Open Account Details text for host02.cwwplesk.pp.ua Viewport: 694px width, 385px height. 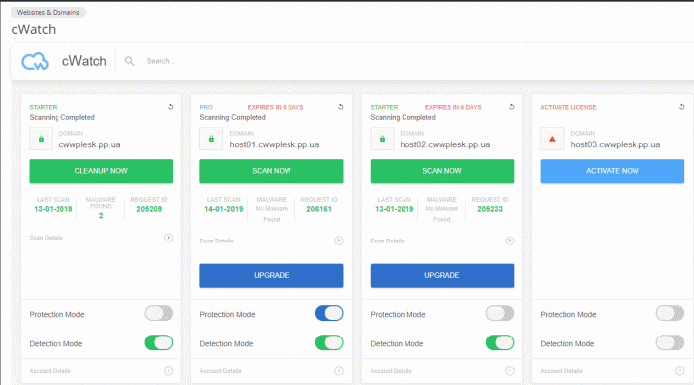point(391,371)
